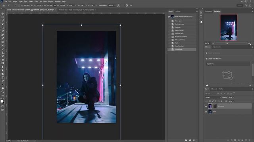Switch to the Actions tab
The height and width of the screenshot is (142, 254).
pos(178,11)
